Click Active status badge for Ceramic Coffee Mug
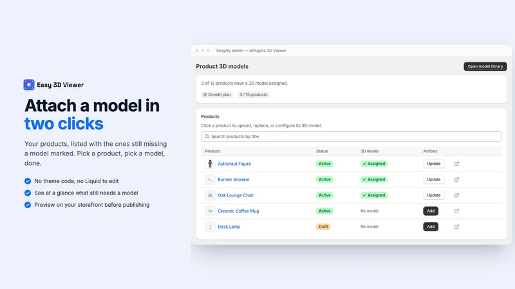This screenshot has width=515, height=289. click(x=324, y=211)
